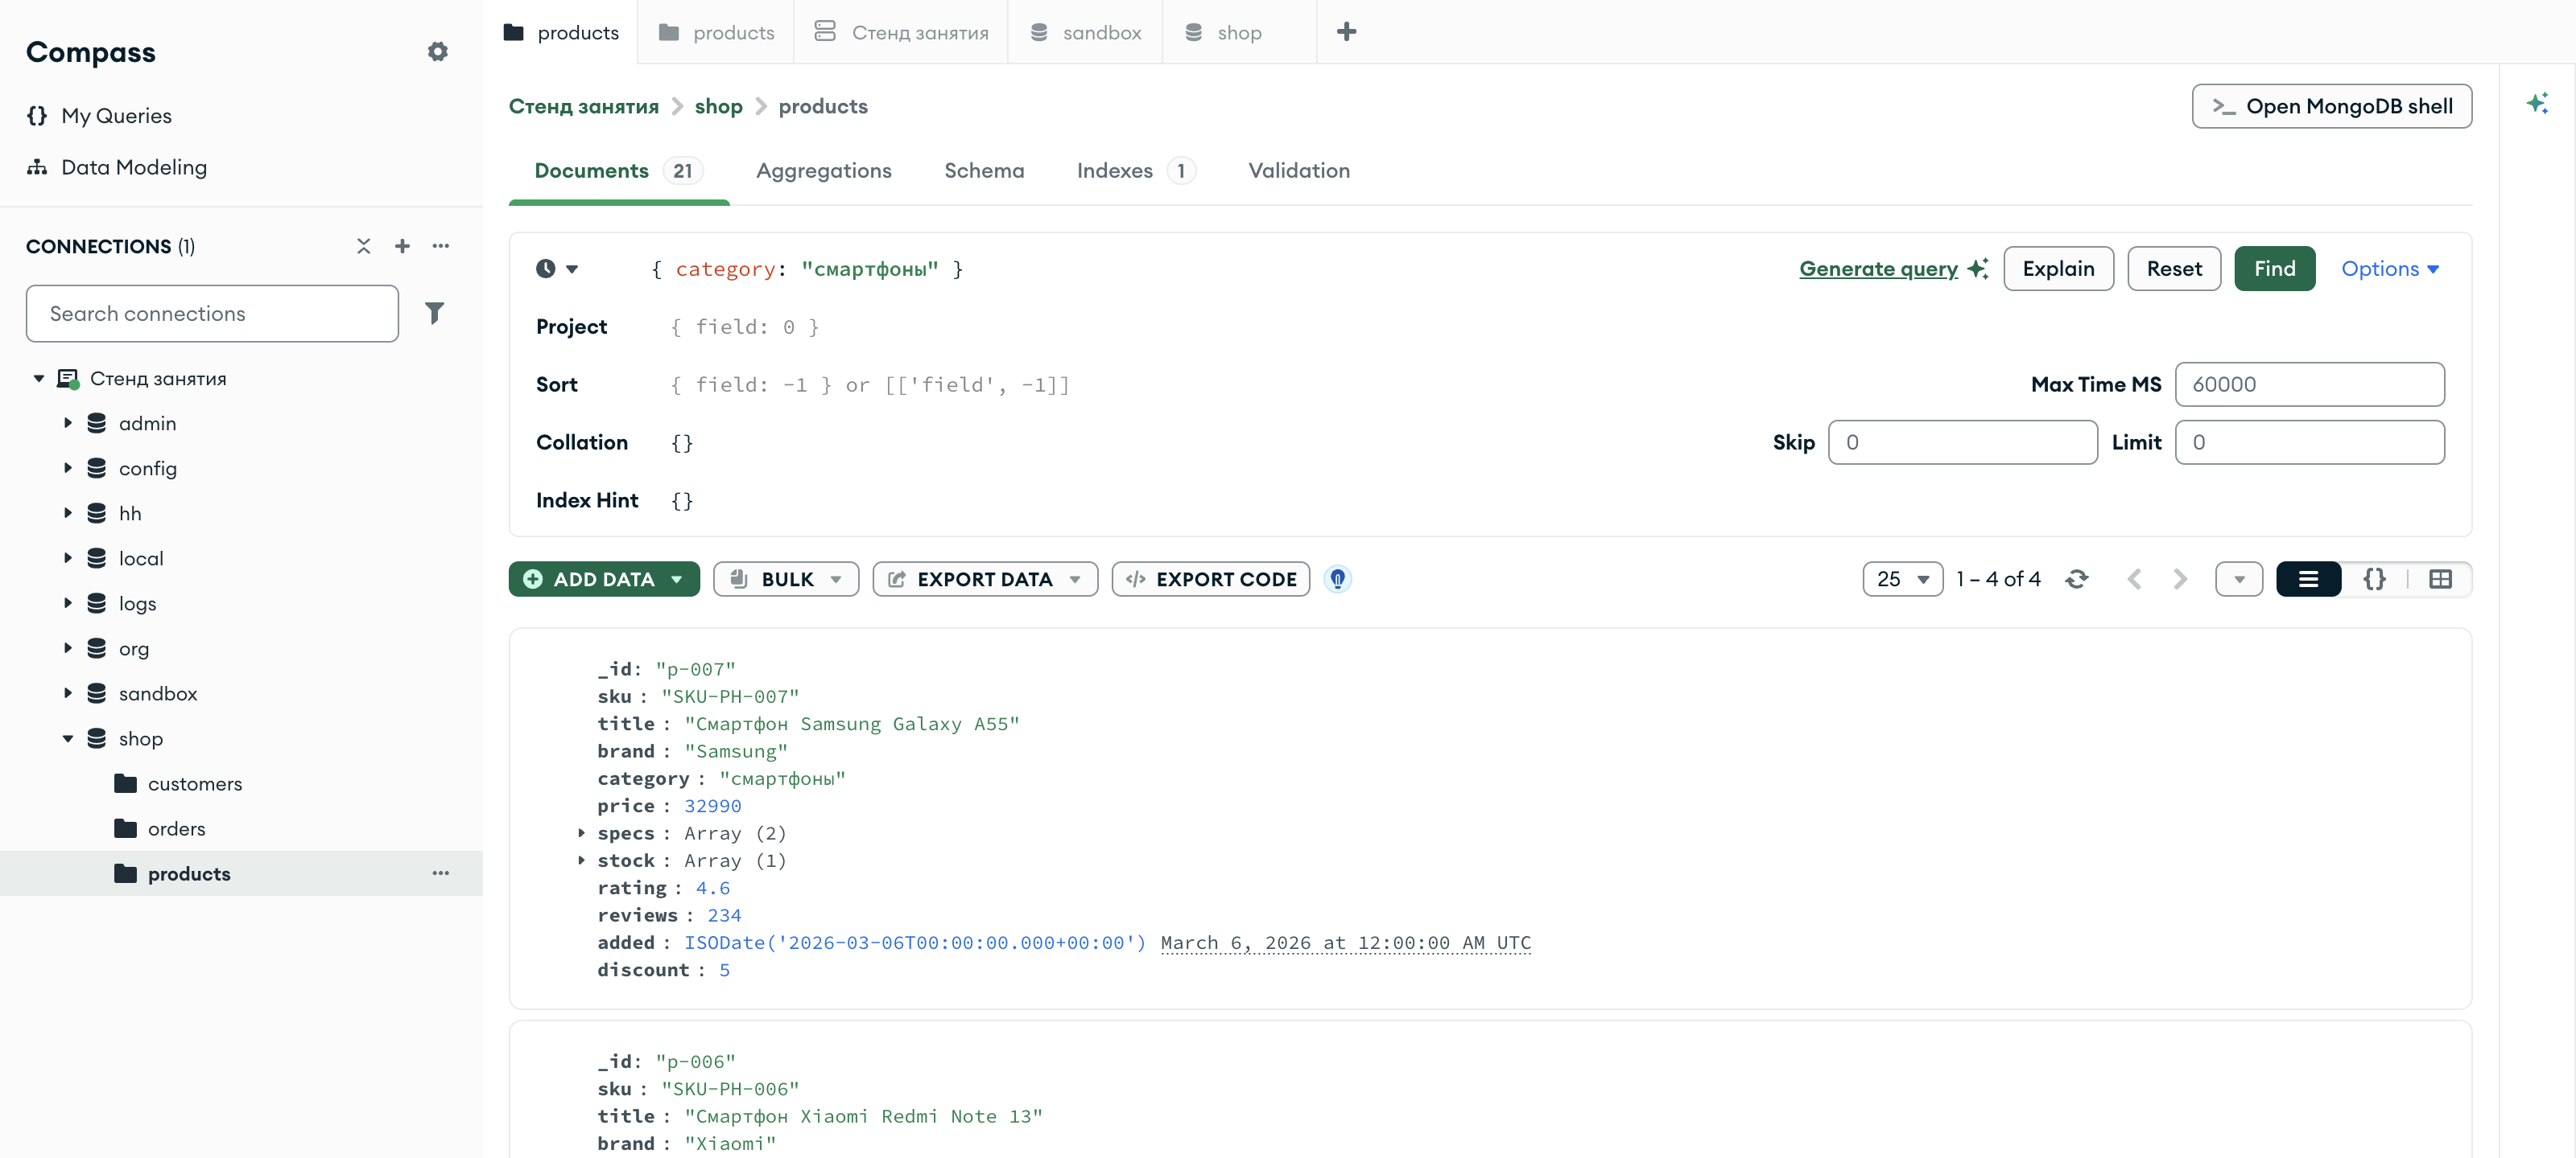Switch to the sandbox workspace tab
The image size is (2576, 1158).
click(1085, 32)
